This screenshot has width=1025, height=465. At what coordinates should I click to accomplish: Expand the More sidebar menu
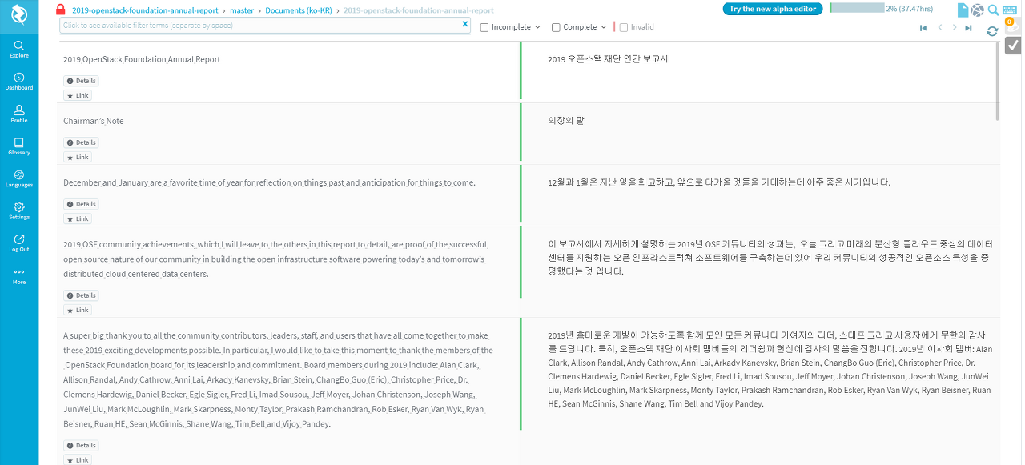19,275
